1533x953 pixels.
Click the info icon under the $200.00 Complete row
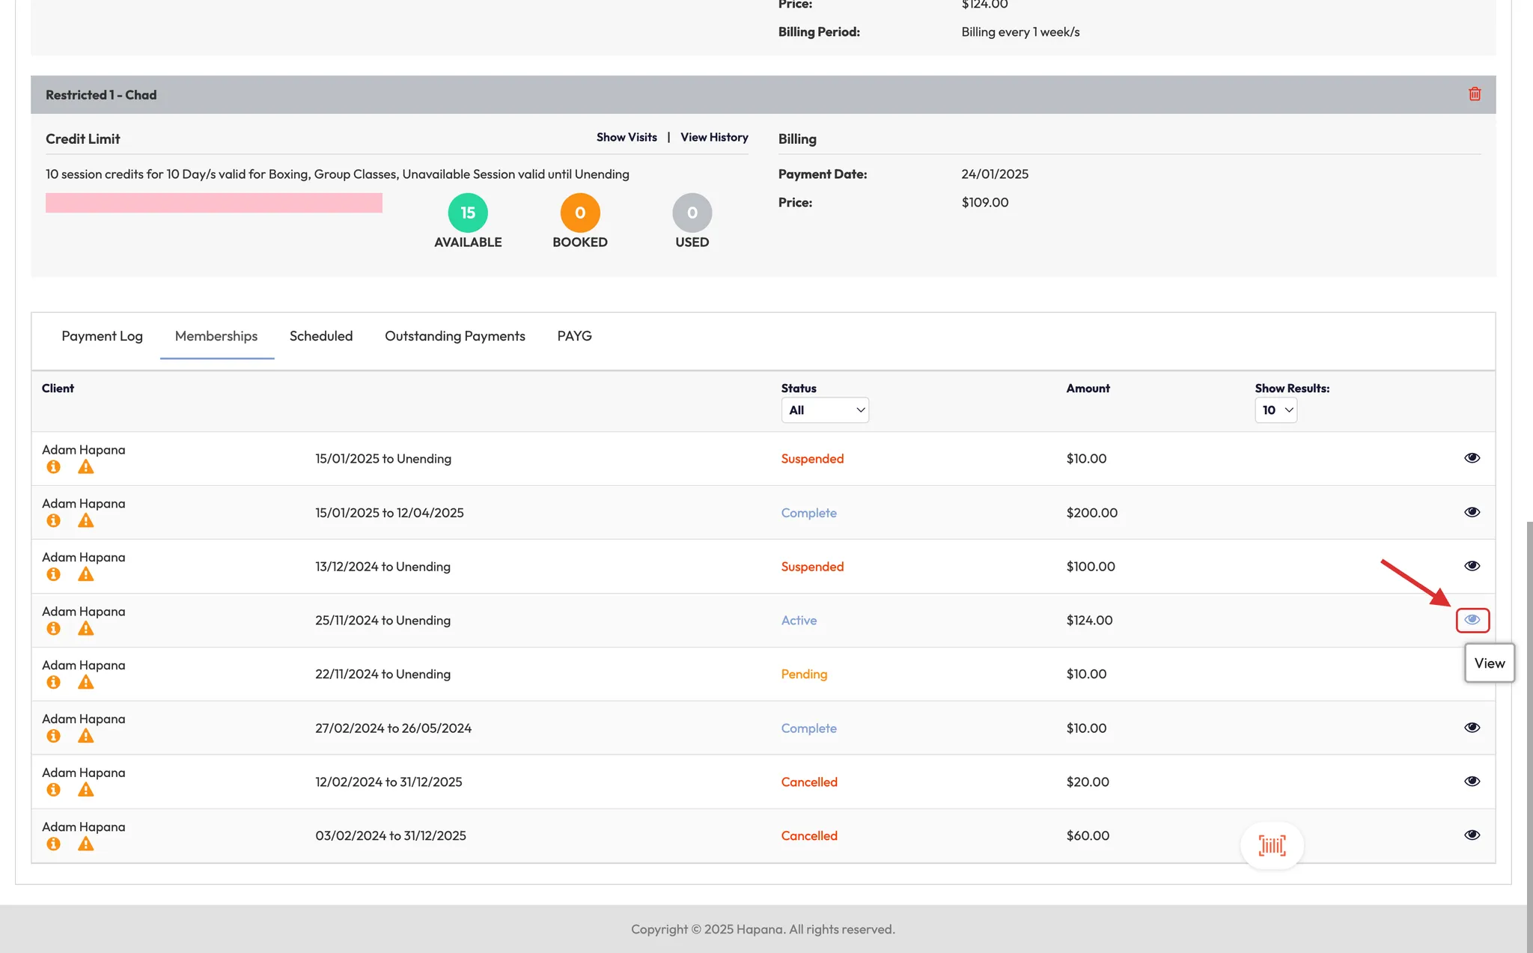click(53, 521)
